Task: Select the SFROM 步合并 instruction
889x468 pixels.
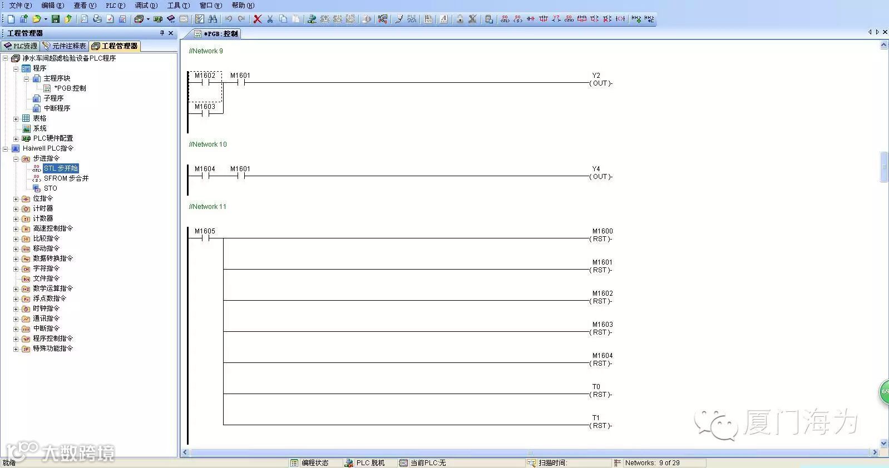Action: [x=66, y=178]
